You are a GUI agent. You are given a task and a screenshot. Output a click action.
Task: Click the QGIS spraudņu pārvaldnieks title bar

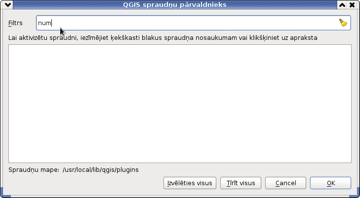pyautogui.click(x=175, y=5)
